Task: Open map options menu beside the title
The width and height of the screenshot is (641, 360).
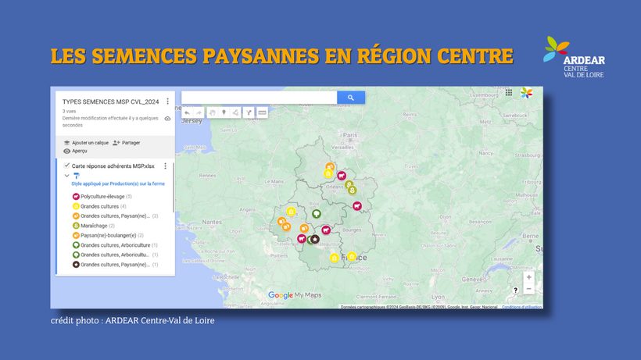Action: pos(167,102)
